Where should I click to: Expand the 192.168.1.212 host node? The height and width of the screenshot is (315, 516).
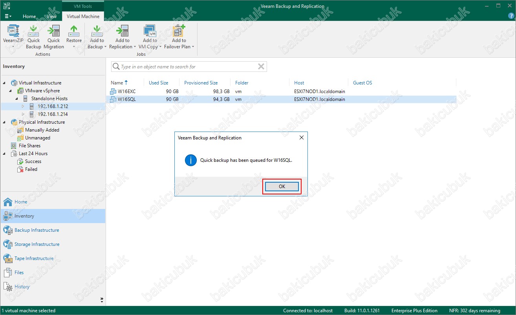tap(23, 106)
